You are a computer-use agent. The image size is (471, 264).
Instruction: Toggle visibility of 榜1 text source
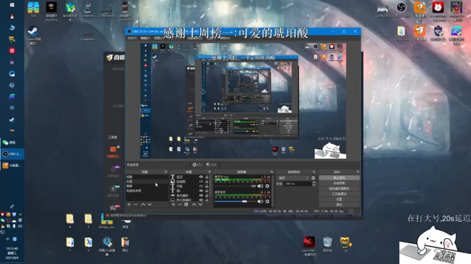pyautogui.click(x=201, y=191)
